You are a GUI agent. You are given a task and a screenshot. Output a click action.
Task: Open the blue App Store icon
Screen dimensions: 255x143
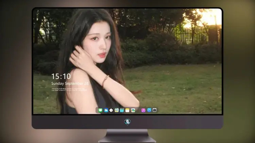pyautogui.click(x=149, y=110)
